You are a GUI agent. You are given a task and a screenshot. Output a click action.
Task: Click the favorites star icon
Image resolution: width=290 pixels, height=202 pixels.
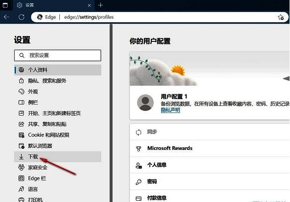point(281,17)
